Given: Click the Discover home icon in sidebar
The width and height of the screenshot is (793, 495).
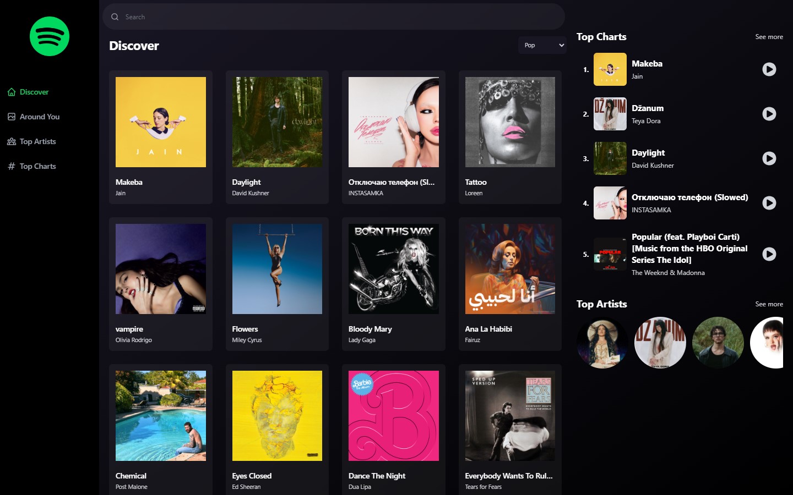Looking at the screenshot, I should pyautogui.click(x=12, y=92).
